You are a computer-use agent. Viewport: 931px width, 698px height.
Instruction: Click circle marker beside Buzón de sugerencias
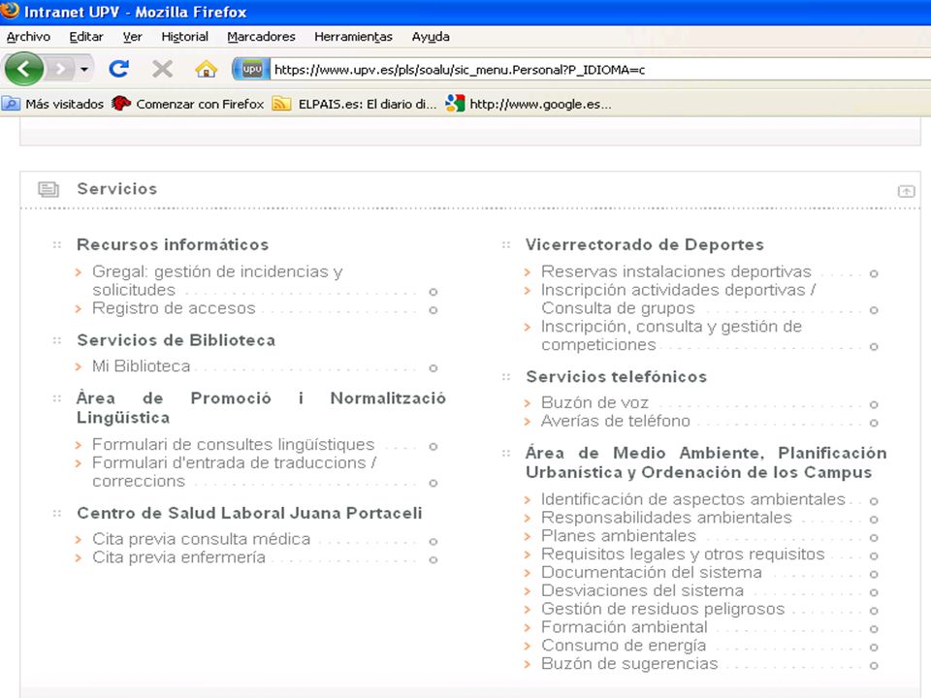874,666
